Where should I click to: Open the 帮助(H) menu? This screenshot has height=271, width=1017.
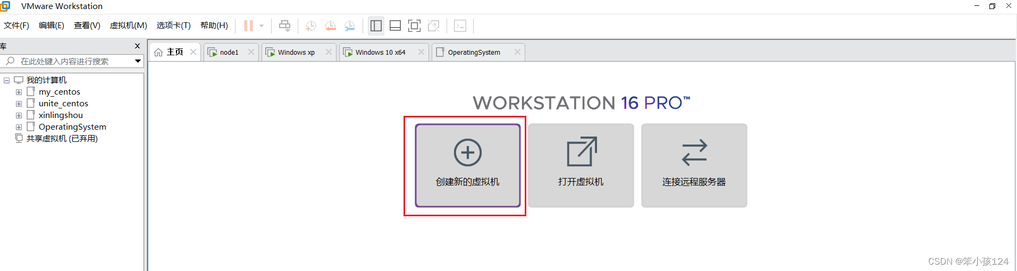pos(214,26)
